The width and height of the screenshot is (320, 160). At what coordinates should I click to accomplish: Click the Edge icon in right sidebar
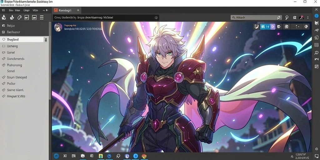[316, 16]
